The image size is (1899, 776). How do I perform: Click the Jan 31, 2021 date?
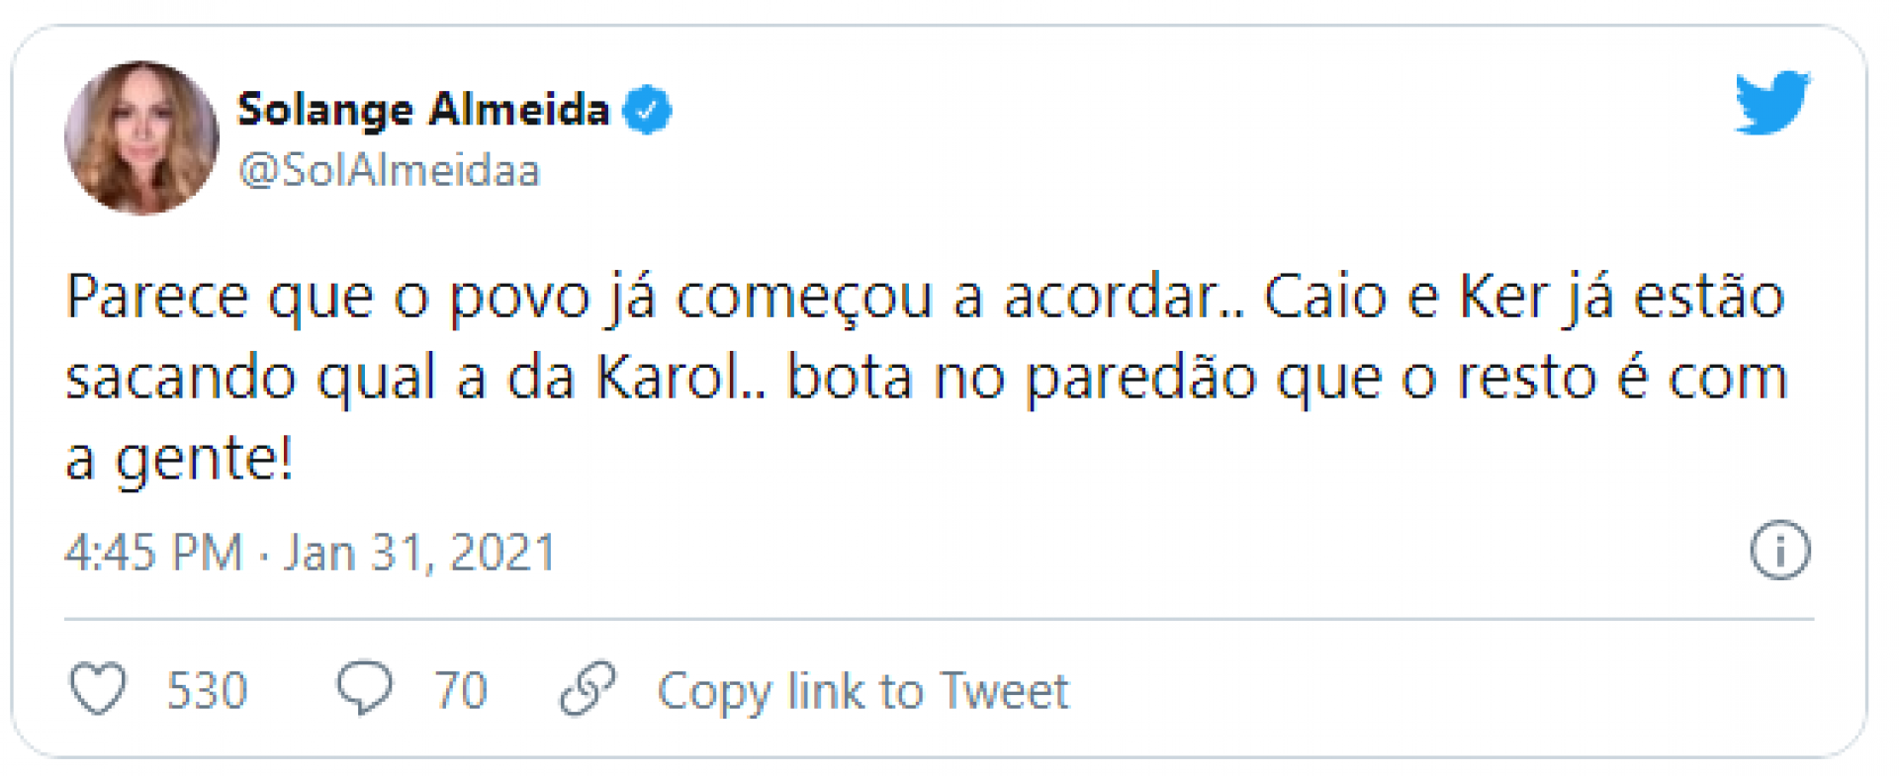pos(420,552)
